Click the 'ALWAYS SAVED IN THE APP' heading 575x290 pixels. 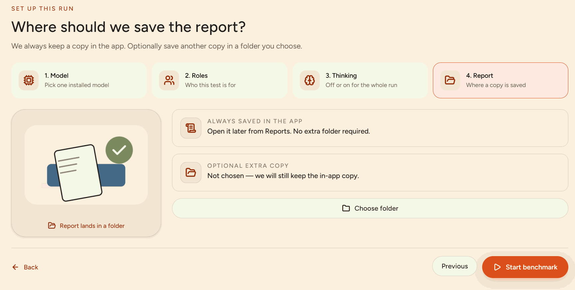click(255, 121)
